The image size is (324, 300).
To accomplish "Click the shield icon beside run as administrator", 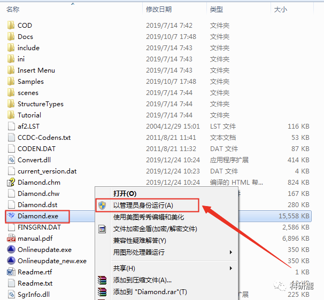I will pyautogui.click(x=103, y=205).
